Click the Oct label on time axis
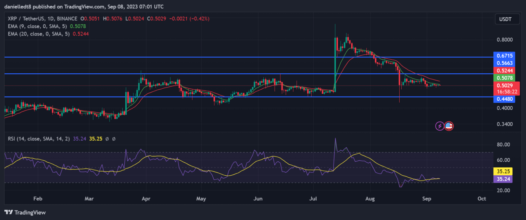526x220 pixels. click(482, 199)
